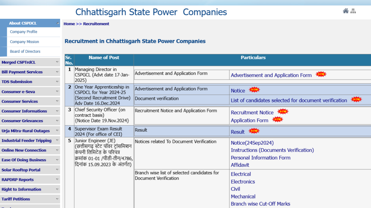This screenshot has width=371, height=208.
Task: Click 'Recruitment in Chhattisgarh State Power Companies' heading
Action: [135, 41]
